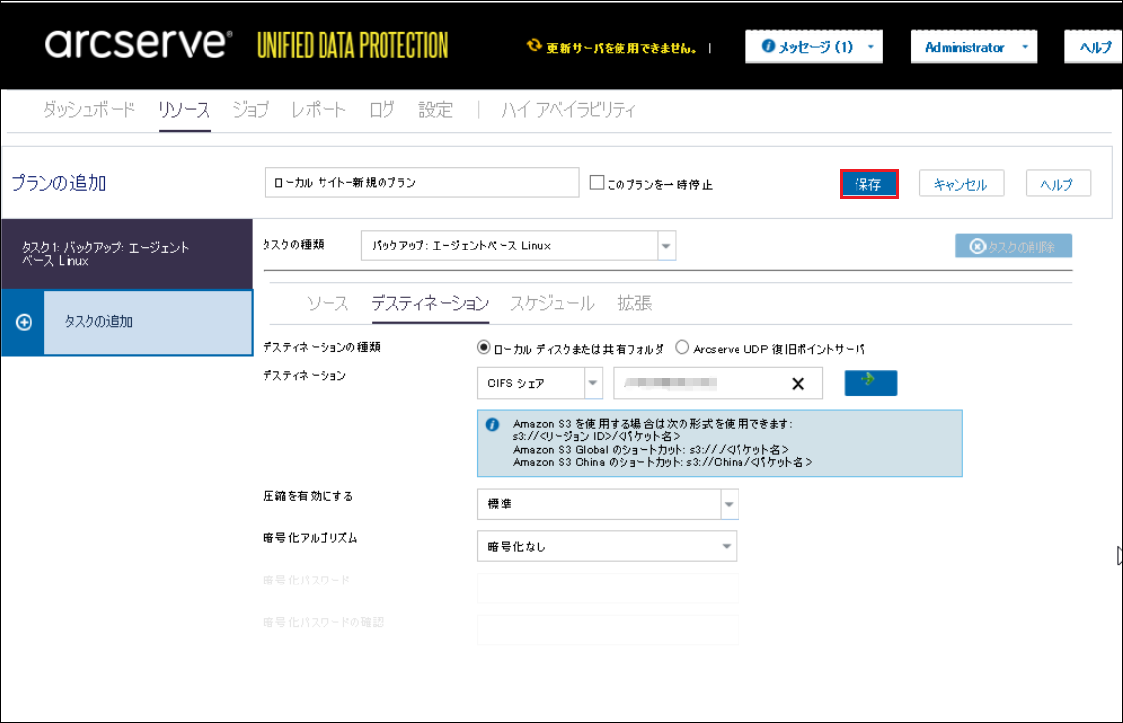Open the レポート tab
The width and height of the screenshot is (1123, 723).
318,109
